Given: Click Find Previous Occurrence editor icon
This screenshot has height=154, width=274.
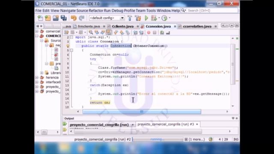Looking at the screenshot, I should (x=97, y=33).
